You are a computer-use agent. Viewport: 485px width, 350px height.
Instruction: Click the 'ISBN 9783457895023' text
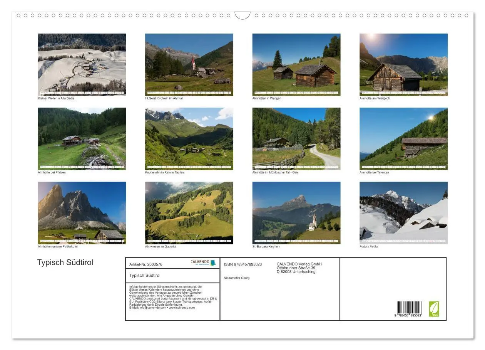click(243, 264)
